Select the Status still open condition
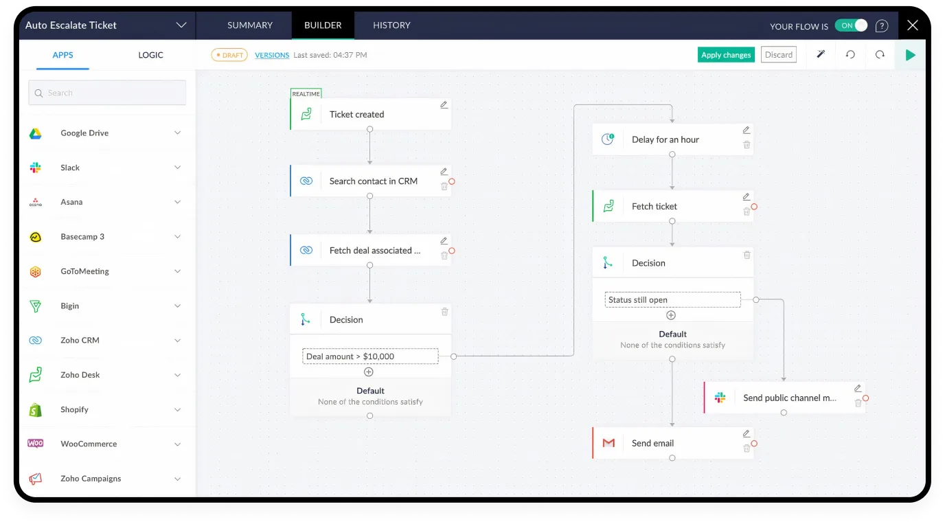Viewport: 945px width, 524px height. [x=672, y=300]
